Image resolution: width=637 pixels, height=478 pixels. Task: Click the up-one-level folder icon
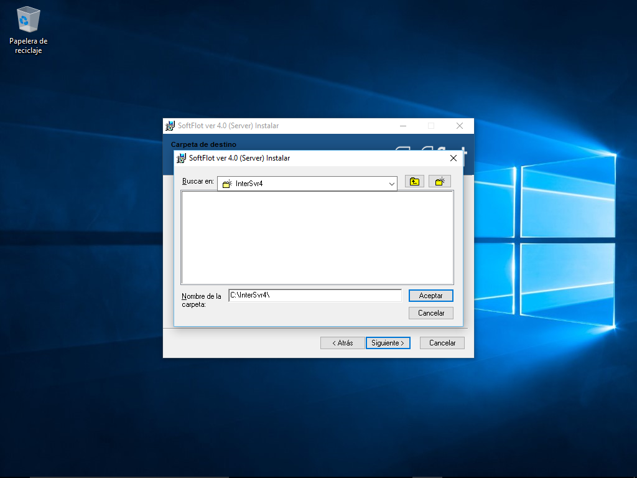(x=414, y=182)
